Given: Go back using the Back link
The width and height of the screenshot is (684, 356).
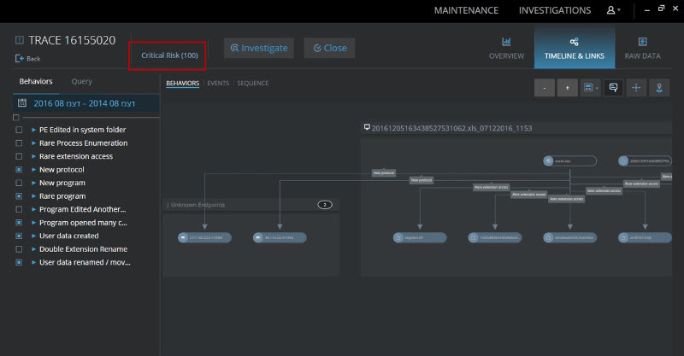Looking at the screenshot, I should [28, 58].
